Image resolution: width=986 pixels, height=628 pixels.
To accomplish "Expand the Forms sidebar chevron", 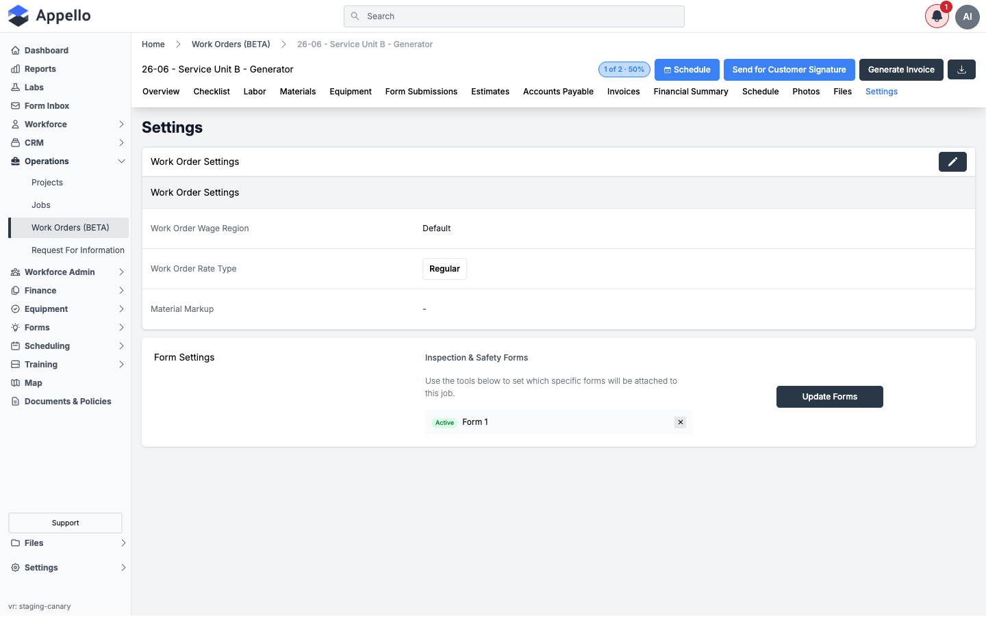I will [121, 328].
